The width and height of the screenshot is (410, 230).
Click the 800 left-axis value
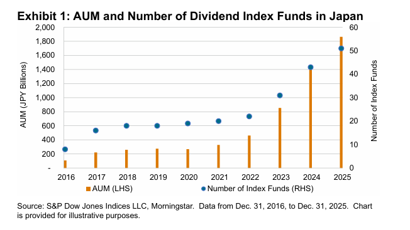48,112
